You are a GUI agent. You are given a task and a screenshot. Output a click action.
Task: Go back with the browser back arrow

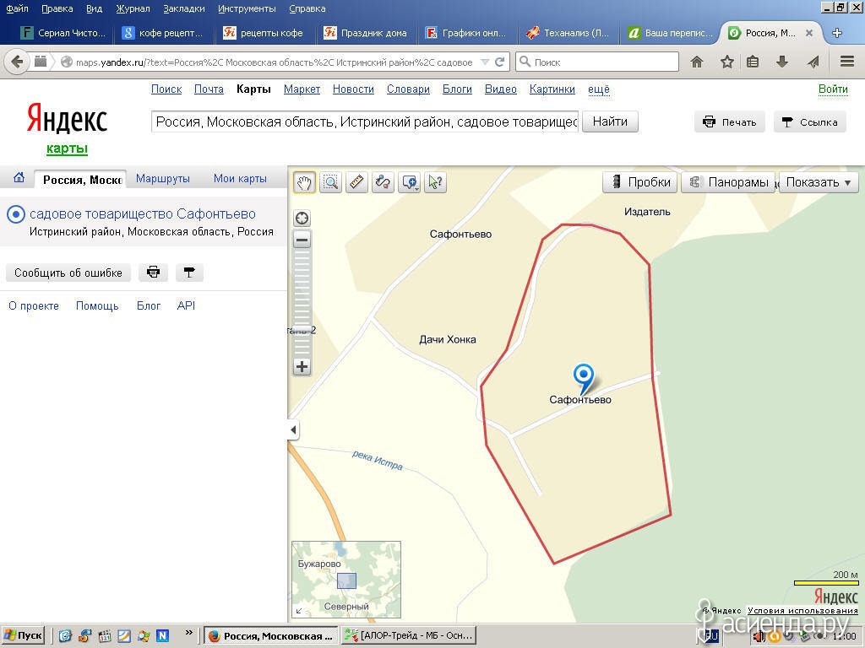tap(17, 62)
